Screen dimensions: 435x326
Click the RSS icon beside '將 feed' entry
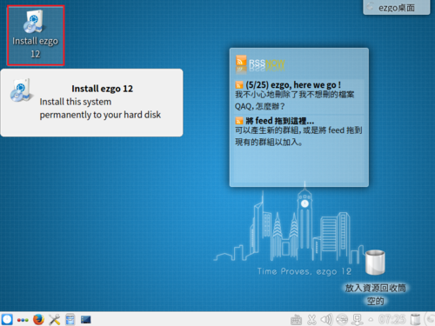(239, 121)
